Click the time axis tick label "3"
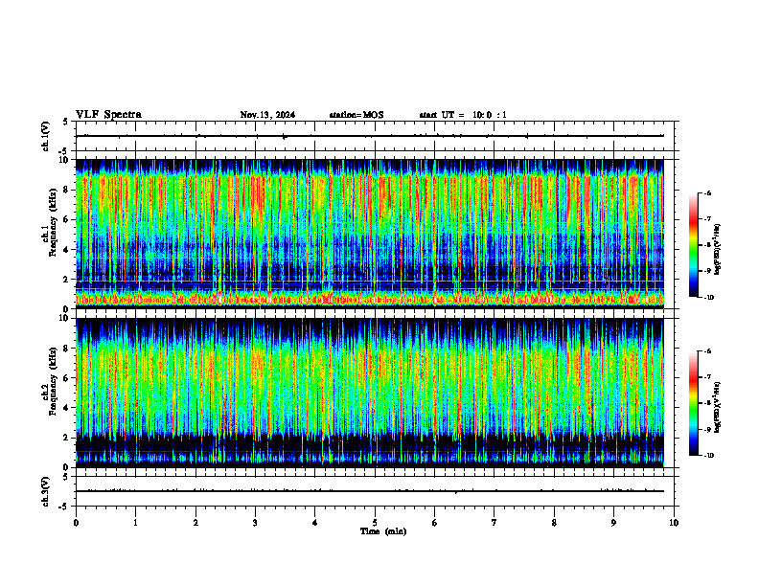Image resolution: width=759 pixels, height=586 pixels. coord(255,523)
